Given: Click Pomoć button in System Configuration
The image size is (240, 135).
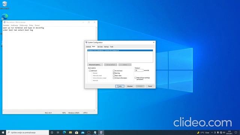Looking at the screenshot, I should click(150, 86).
